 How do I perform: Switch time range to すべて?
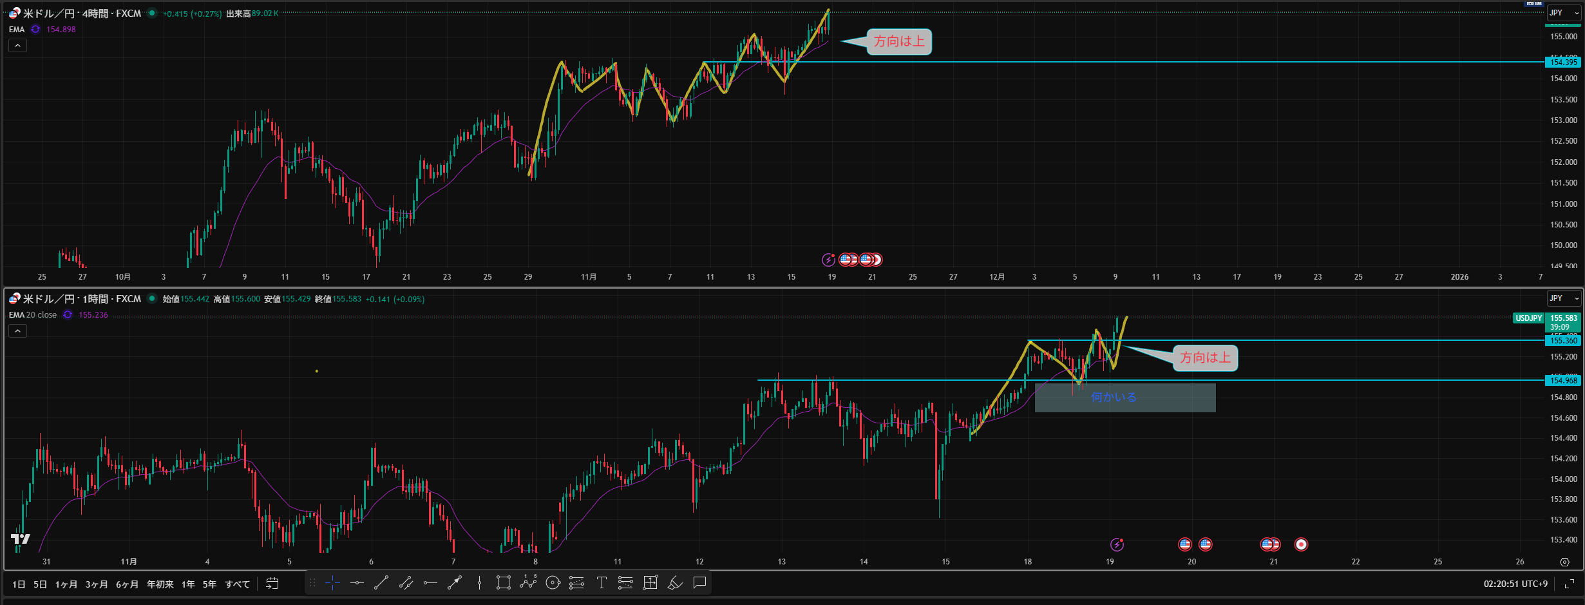coord(237,584)
